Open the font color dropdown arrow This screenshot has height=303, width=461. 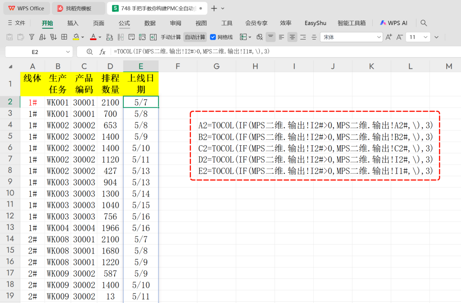100,37
